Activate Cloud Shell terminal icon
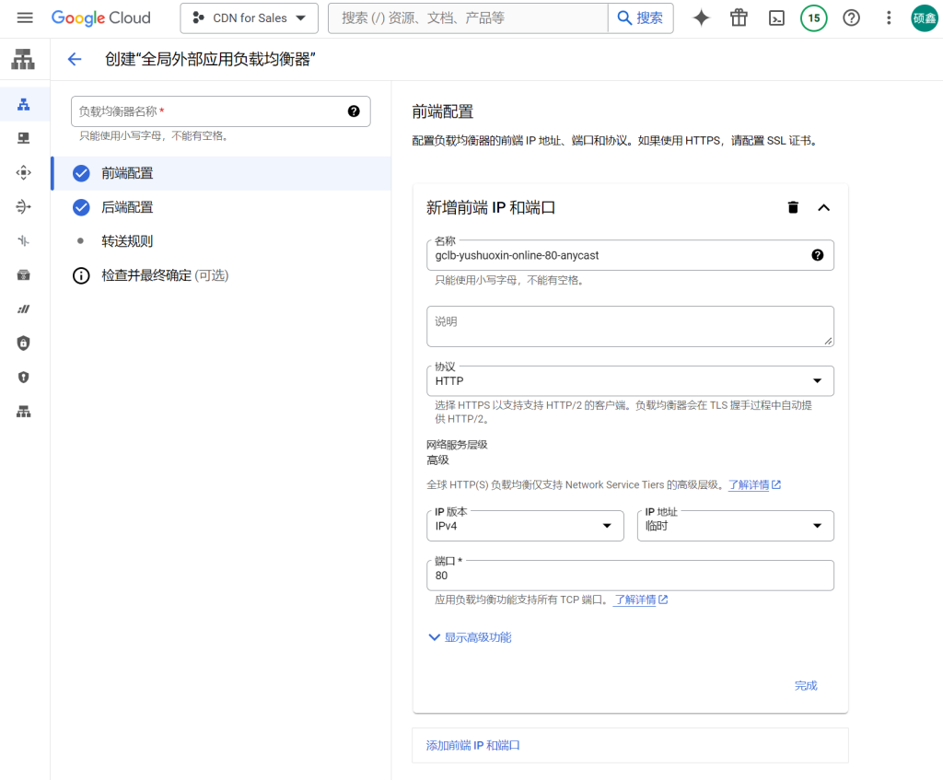 pyautogui.click(x=776, y=18)
